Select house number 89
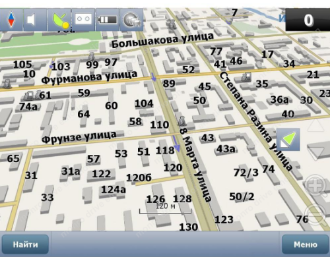Screen dimensions: 330x257 click(169, 84)
